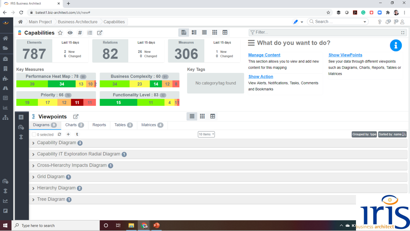The height and width of the screenshot is (231, 410).
Task: Open the Show Action link
Action: coord(261,77)
